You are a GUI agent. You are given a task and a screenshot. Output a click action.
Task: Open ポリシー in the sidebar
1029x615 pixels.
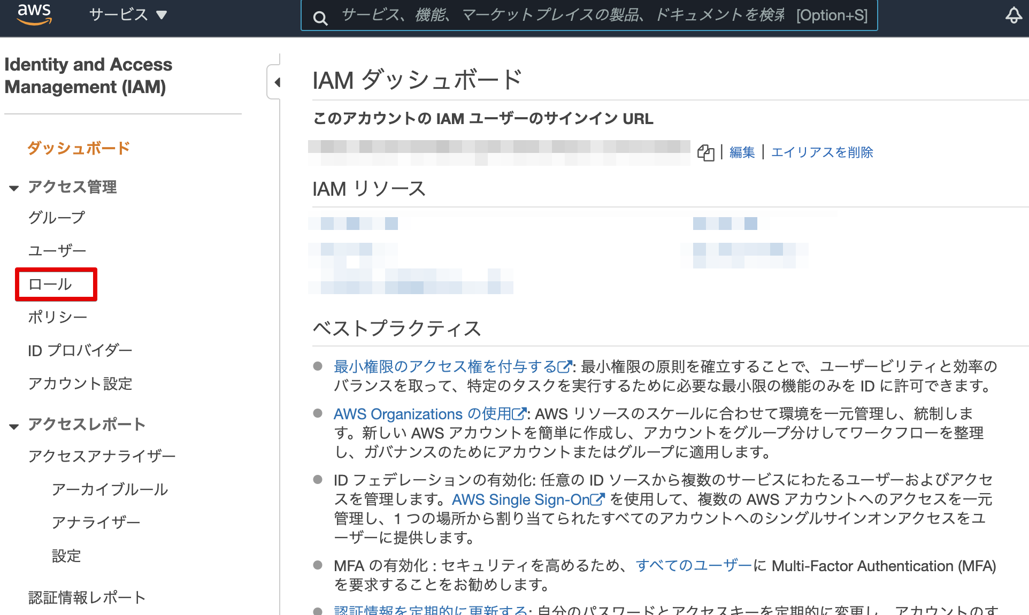click(57, 317)
